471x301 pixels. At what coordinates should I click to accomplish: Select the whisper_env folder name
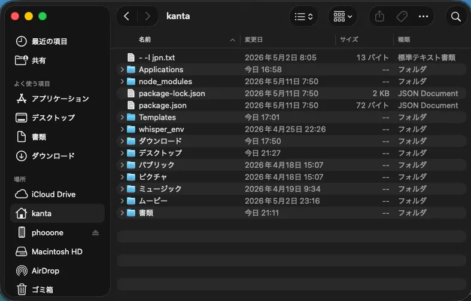click(x=162, y=129)
